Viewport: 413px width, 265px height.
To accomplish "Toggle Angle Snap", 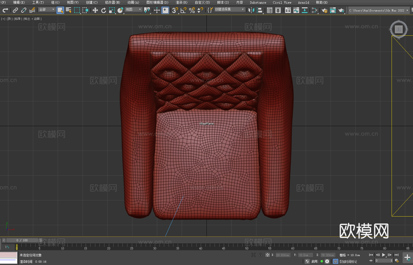I will 184,10.
